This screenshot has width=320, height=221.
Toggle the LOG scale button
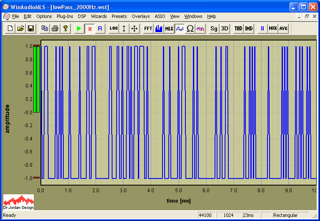[x=113, y=28]
